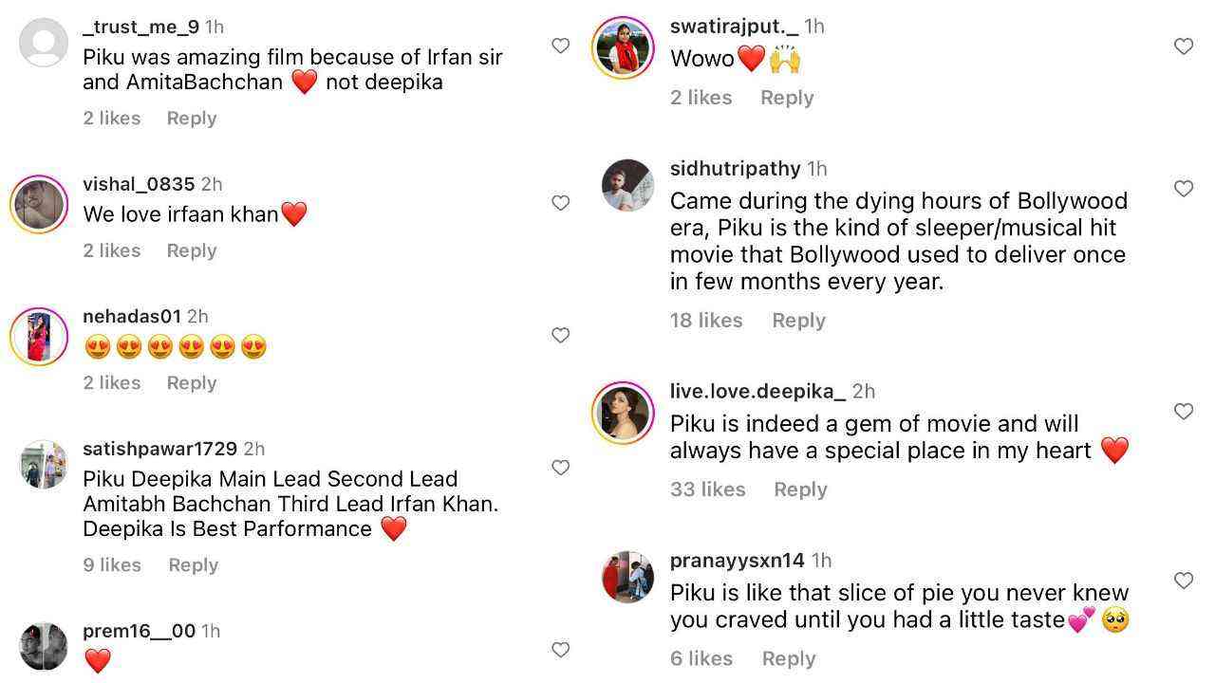Reply to the live.love.deepika_ comment
Screen dimensions: 1215x683
(x=800, y=489)
